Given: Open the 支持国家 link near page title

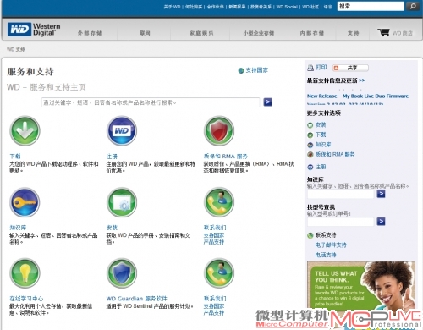Looking at the screenshot, I should click(x=256, y=70).
